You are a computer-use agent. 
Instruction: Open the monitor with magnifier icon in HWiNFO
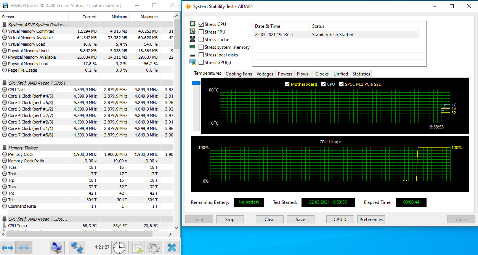(56, 248)
